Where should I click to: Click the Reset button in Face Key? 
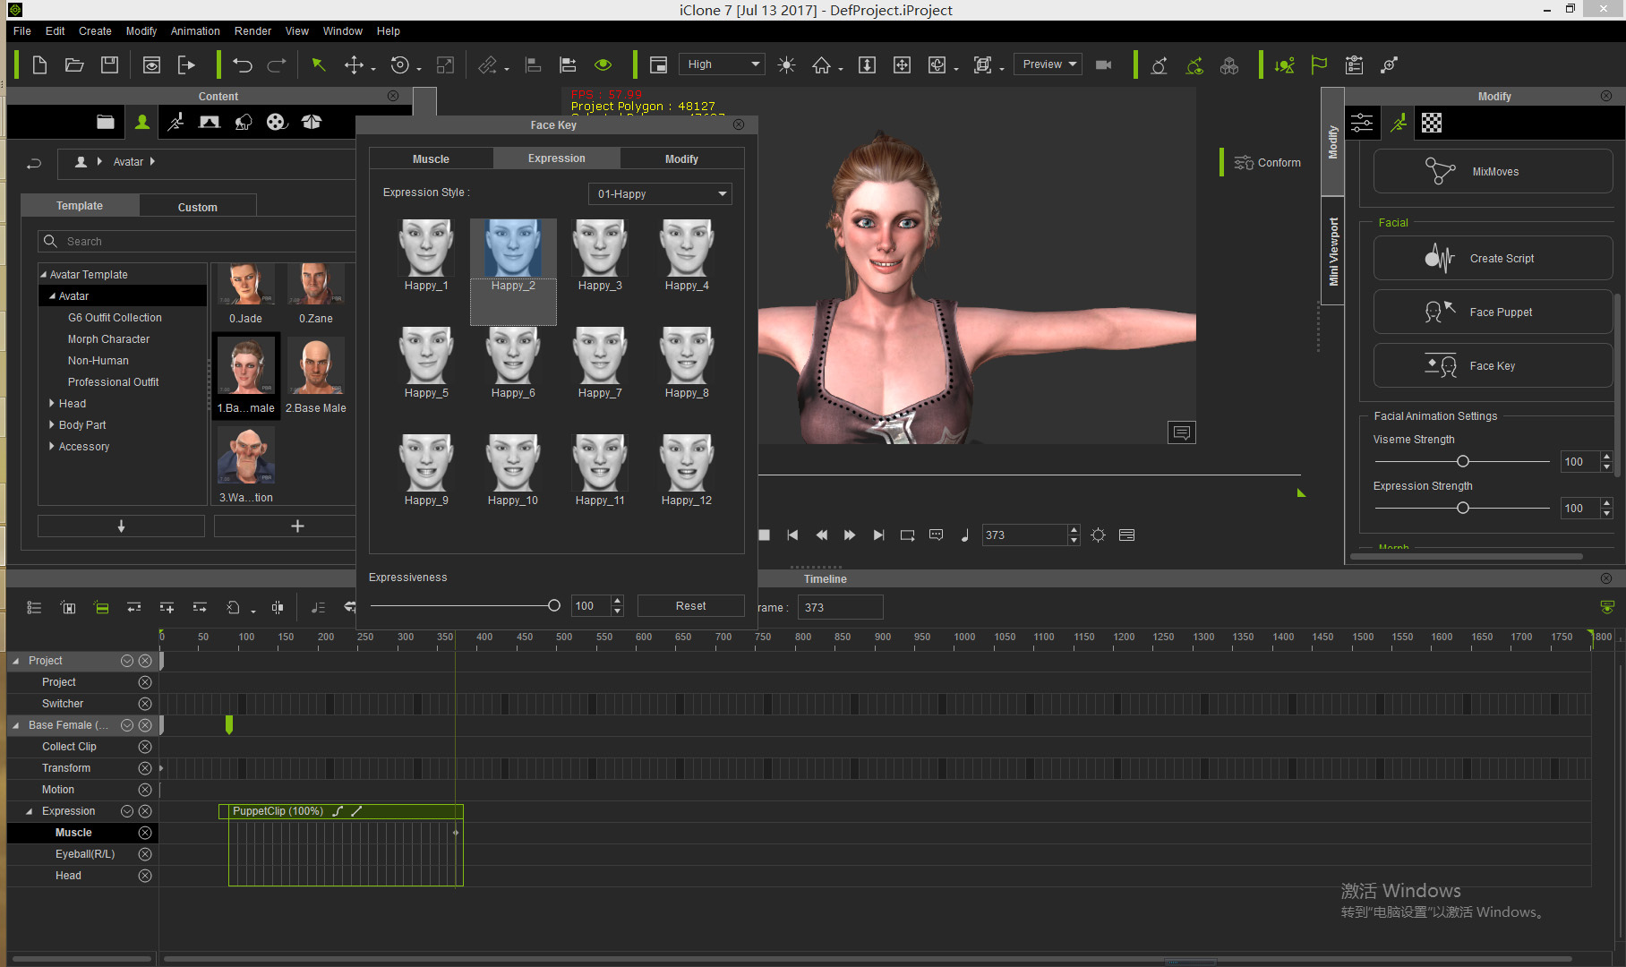pyautogui.click(x=690, y=606)
